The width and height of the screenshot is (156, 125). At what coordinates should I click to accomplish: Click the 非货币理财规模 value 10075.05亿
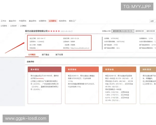coord(120,42)
